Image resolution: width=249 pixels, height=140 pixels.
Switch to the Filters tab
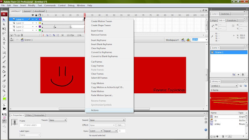[x=29, y=115]
